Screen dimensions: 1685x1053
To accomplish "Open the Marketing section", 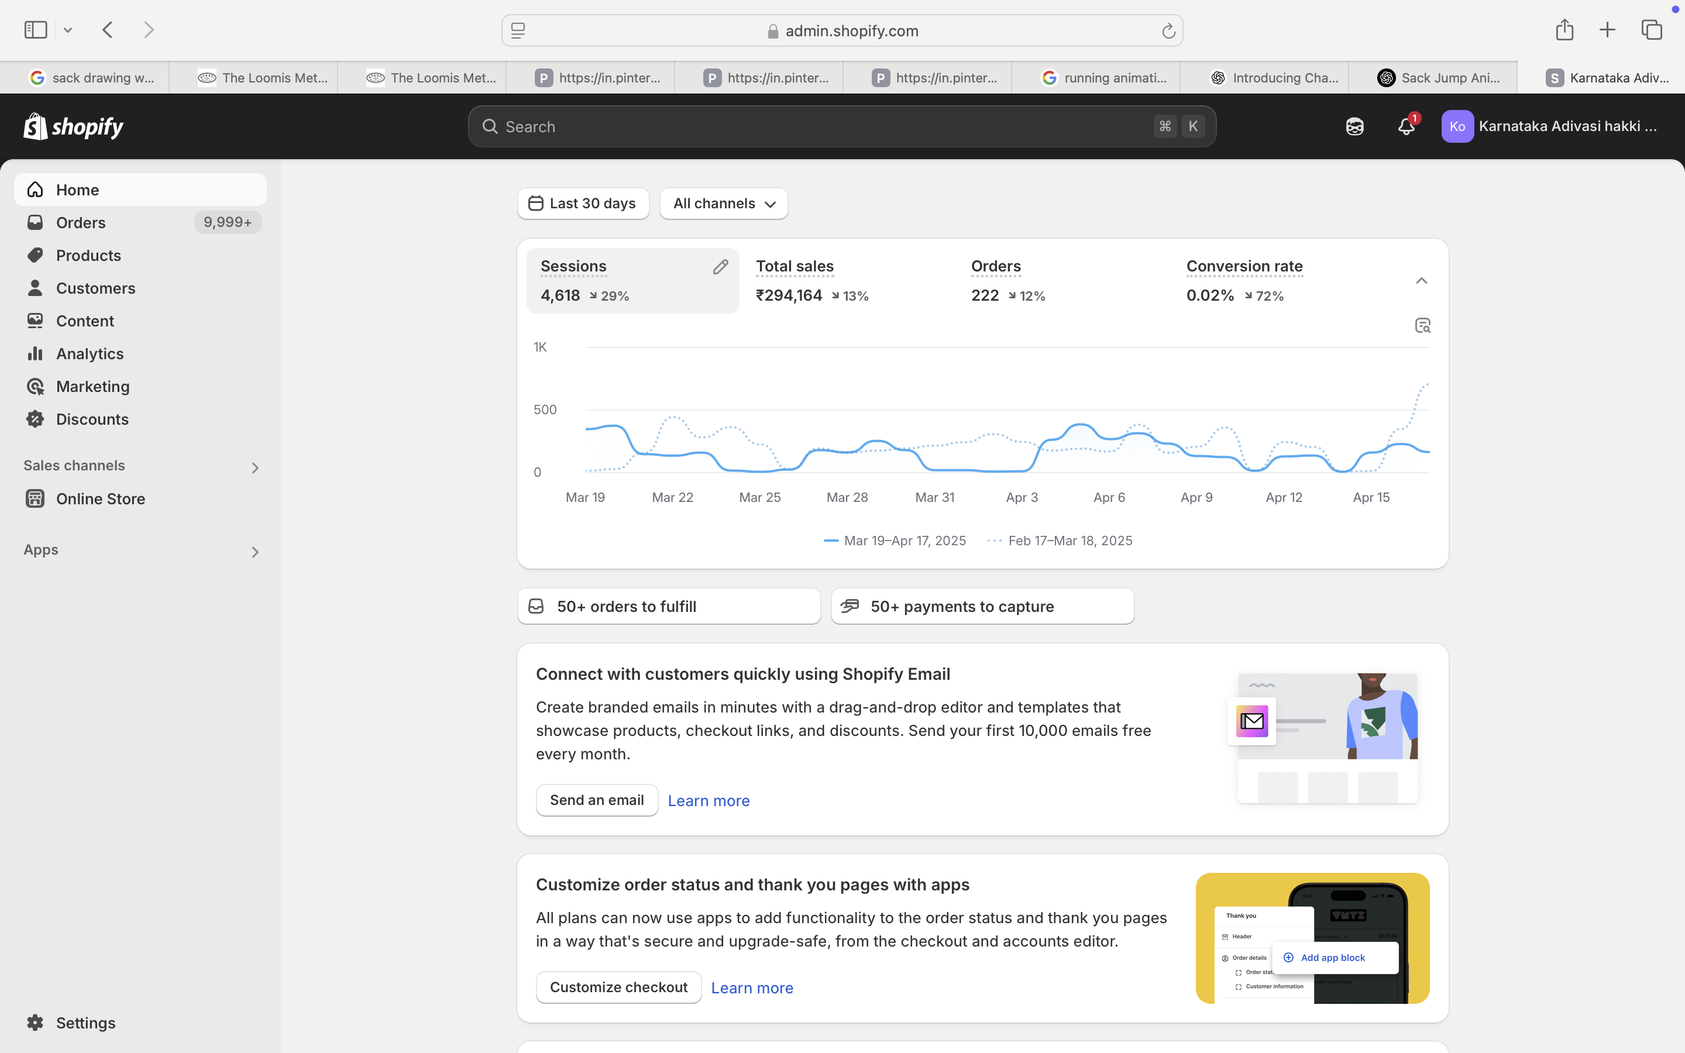I will [x=92, y=386].
